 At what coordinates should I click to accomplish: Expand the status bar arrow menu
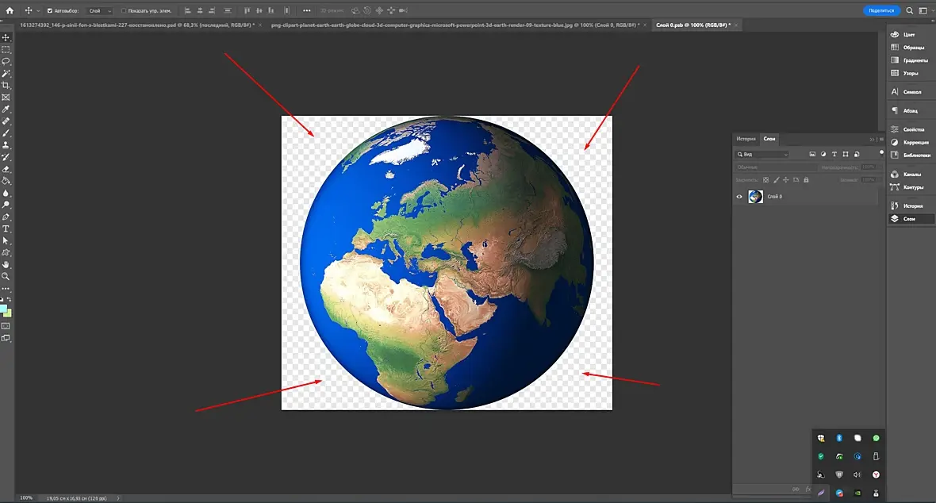pos(119,498)
